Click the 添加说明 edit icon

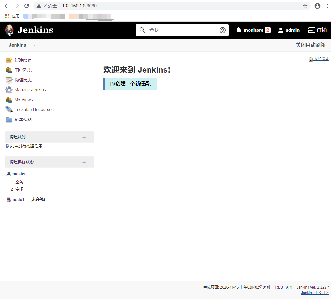(311, 59)
